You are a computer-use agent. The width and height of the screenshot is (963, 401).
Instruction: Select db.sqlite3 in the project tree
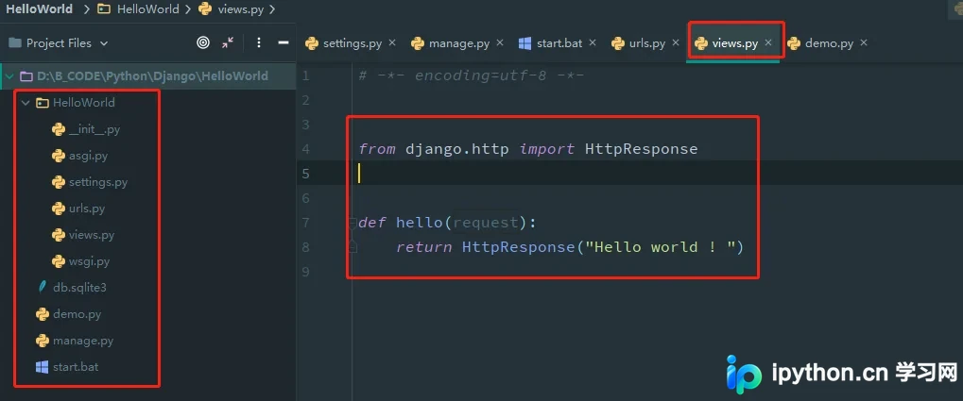click(x=79, y=287)
